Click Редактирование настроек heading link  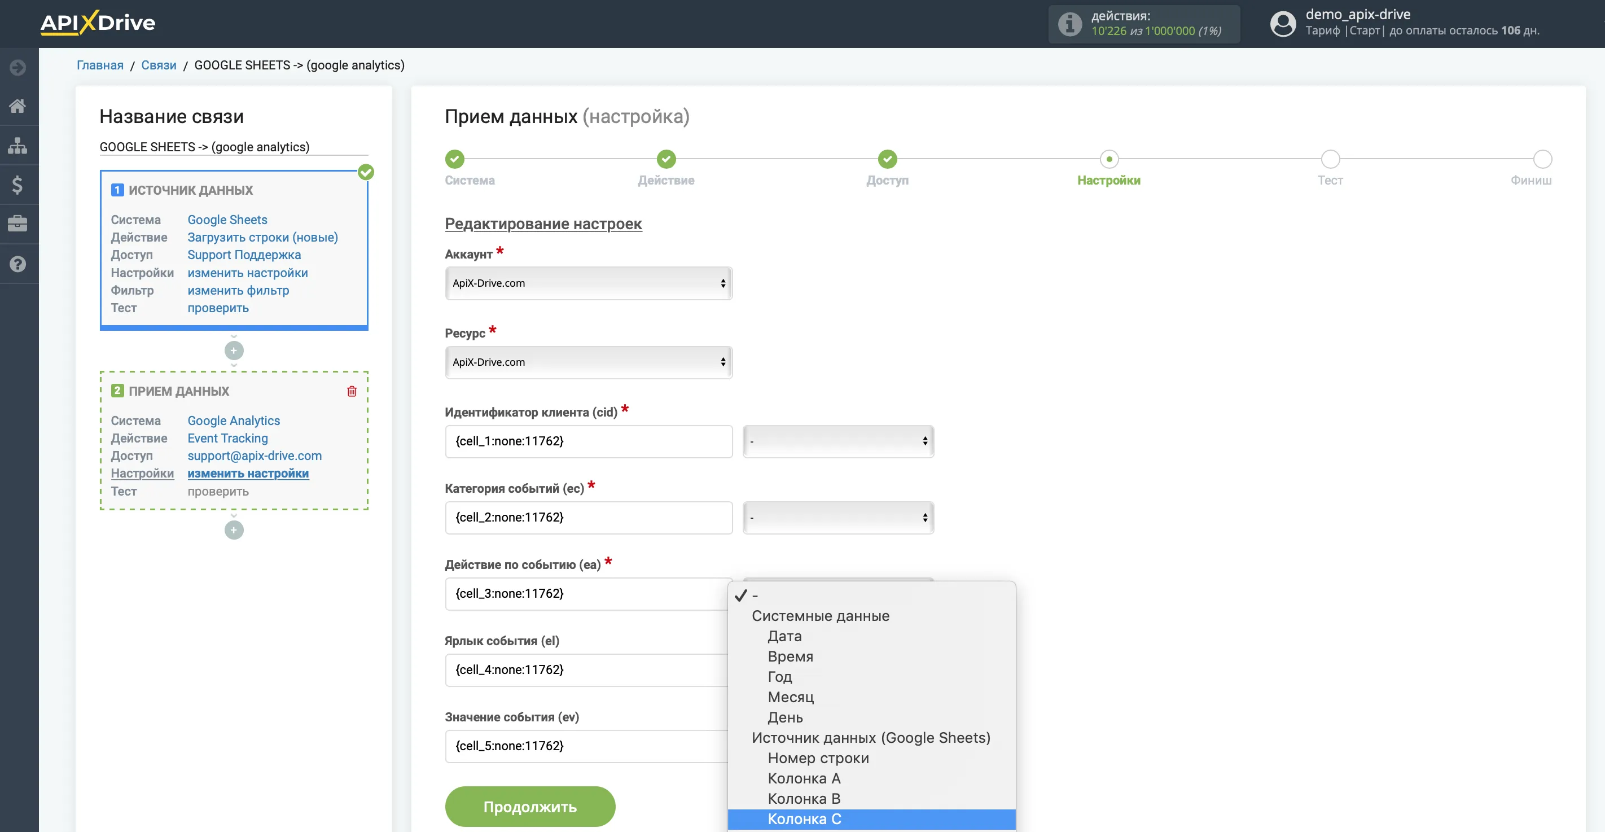point(543,224)
